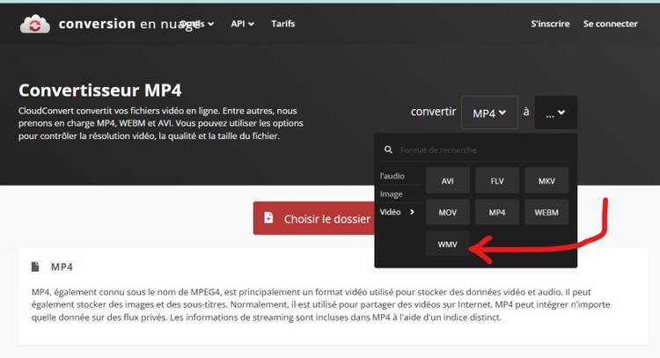Select the l'audio format category
The width and height of the screenshot is (660, 358).
pyautogui.click(x=392, y=176)
